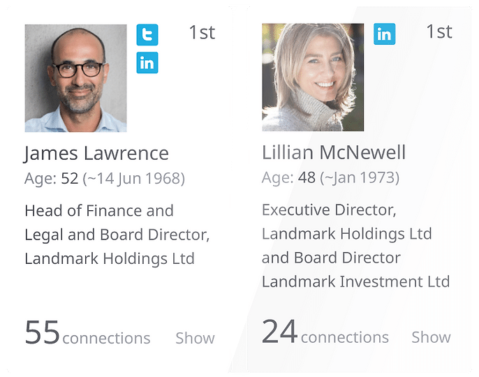Image resolution: width=479 pixels, height=377 pixels.
Task: Click Landmark Holdings Ltd on James's card
Action: click(x=109, y=258)
